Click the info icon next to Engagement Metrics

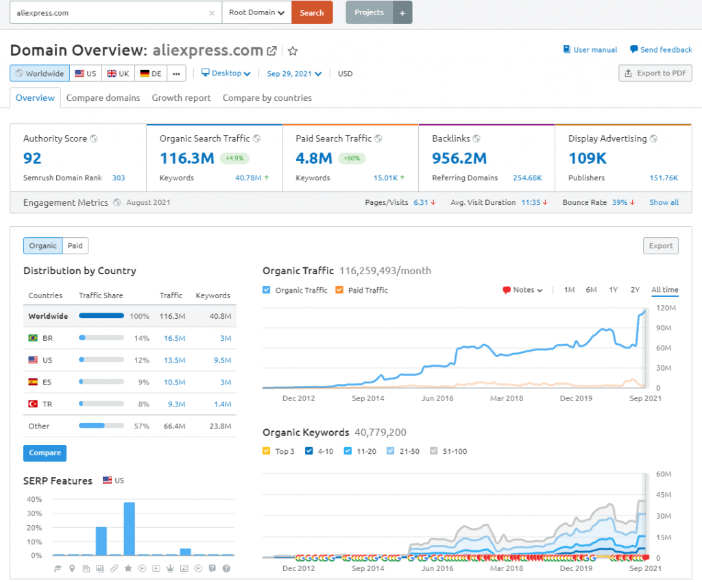(117, 202)
